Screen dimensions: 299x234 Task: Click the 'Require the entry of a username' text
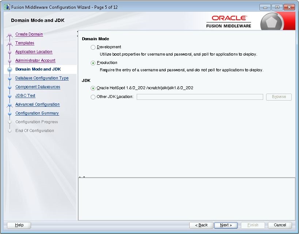pos(182,70)
